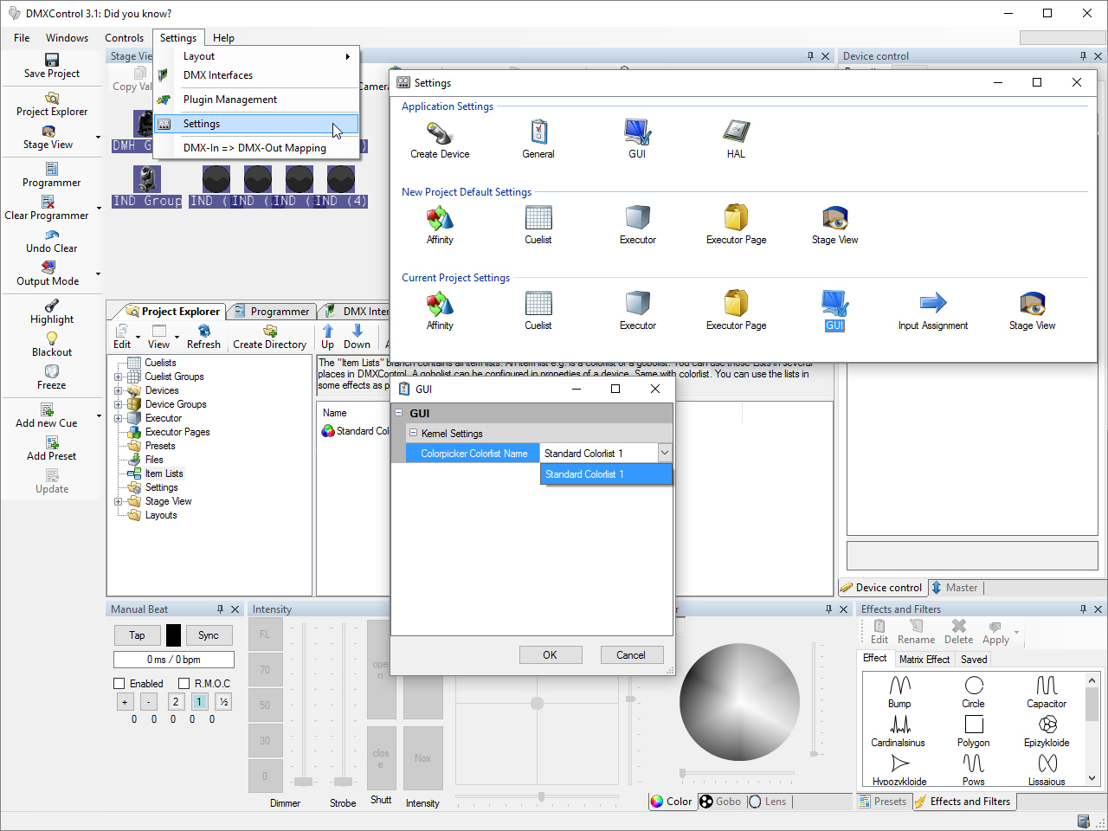The height and width of the screenshot is (831, 1108).
Task: Click the Refresh icon in Project Explorer
Action: click(x=203, y=332)
